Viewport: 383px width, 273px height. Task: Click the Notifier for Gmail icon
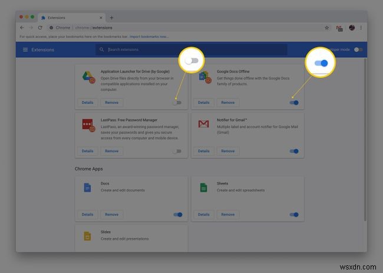click(x=203, y=124)
